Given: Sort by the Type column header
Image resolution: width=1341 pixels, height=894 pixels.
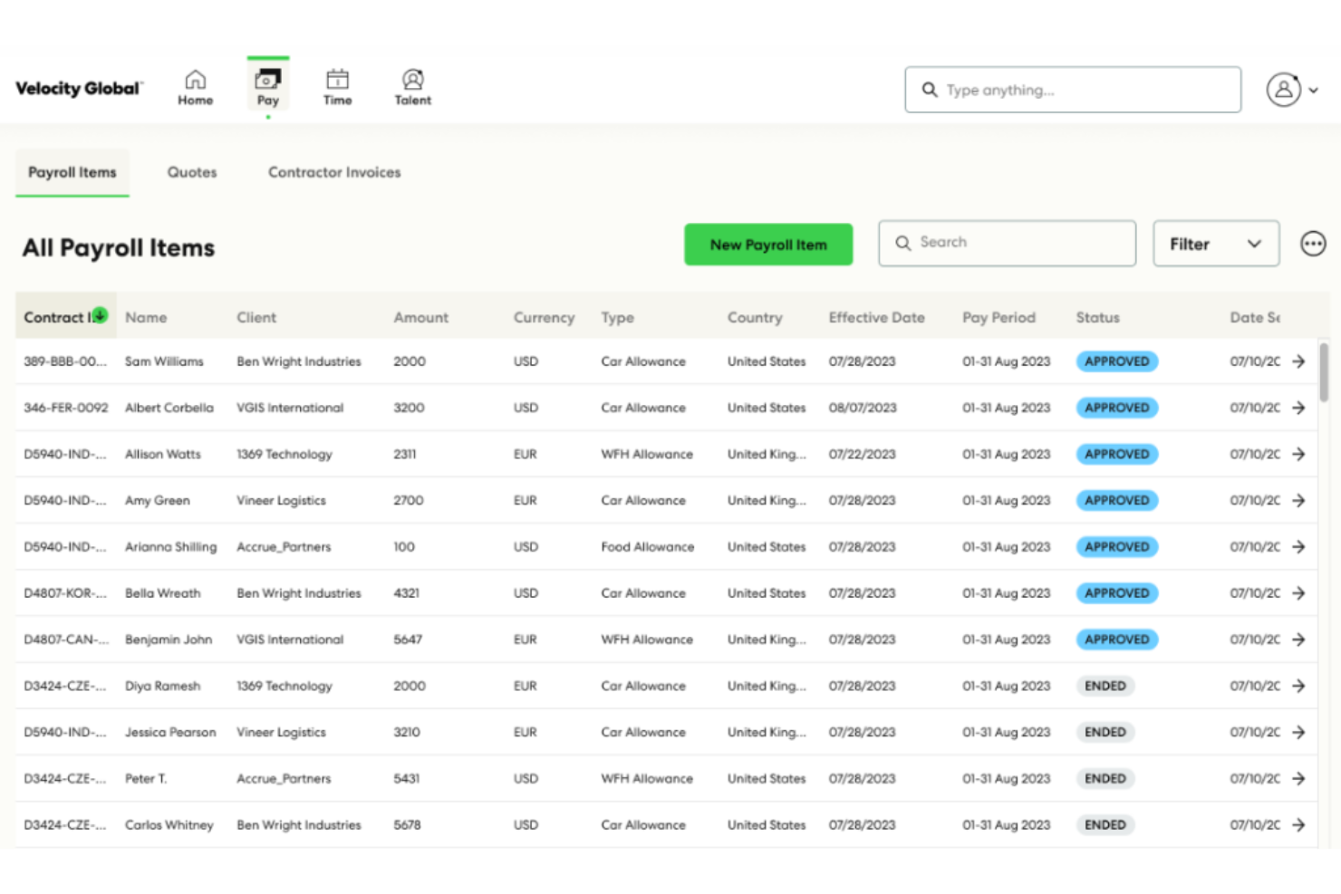Looking at the screenshot, I should (617, 317).
